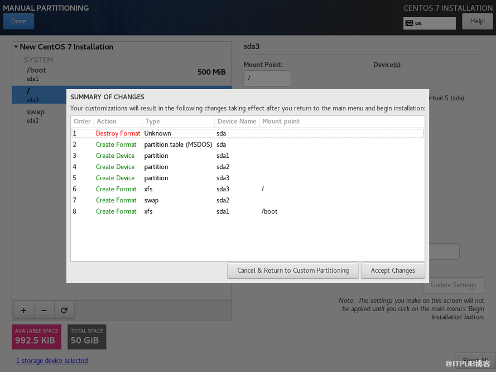This screenshot has height=372, width=496.
Task: Select row 7 swap format on sda2
Action: [x=248, y=200]
